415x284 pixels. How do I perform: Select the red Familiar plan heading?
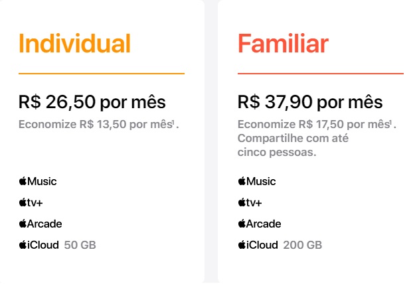tap(283, 44)
